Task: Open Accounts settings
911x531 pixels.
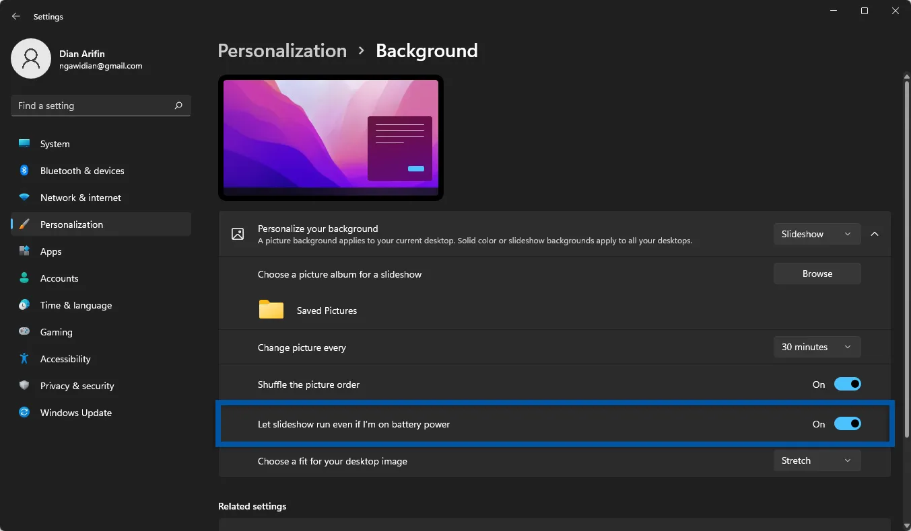Action: point(24,278)
